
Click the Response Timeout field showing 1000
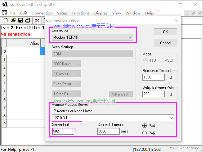click(154, 77)
